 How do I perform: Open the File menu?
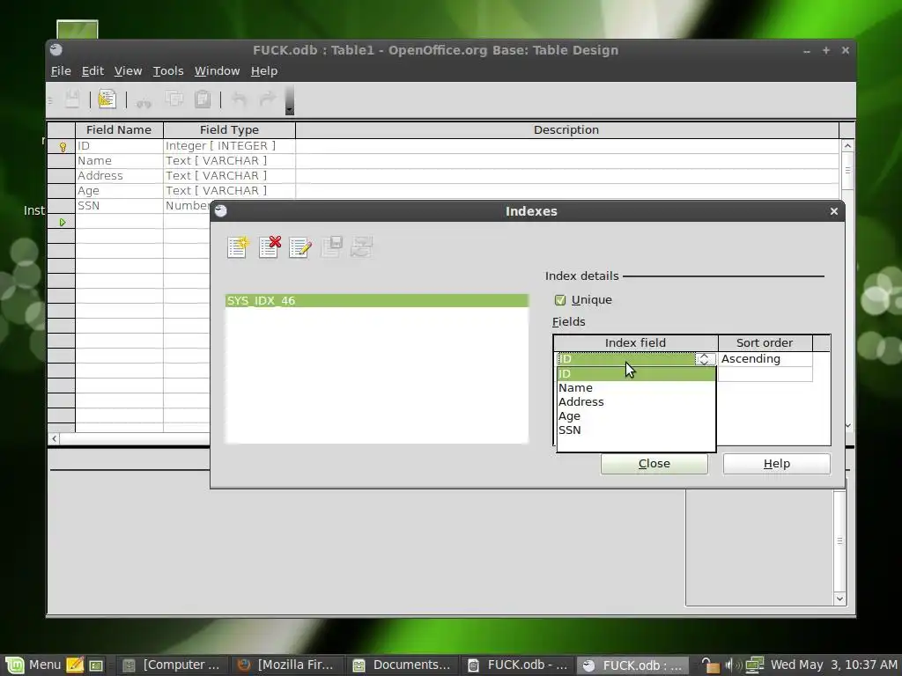pos(61,70)
